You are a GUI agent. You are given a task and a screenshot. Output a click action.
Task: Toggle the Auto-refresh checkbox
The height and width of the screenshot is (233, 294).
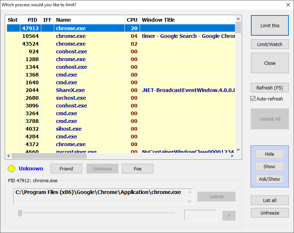[253, 99]
